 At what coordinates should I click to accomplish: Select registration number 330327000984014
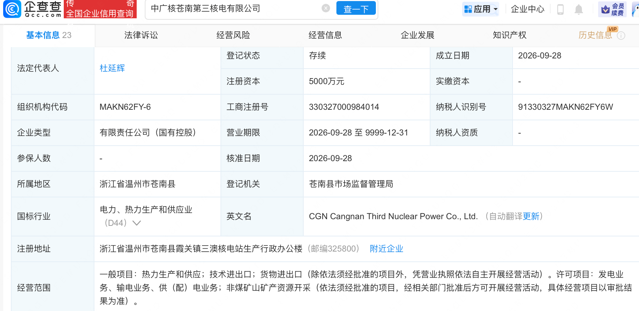pyautogui.click(x=344, y=107)
